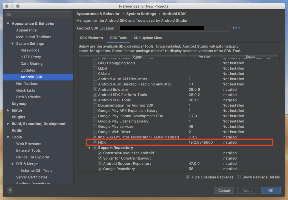This screenshot has width=288, height=200.
Task: Switch to the SDK Platforms tab
Action: (x=91, y=38)
